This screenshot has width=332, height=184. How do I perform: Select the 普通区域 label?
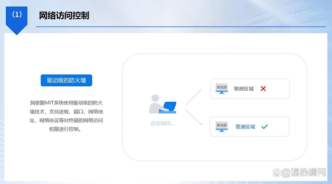pyautogui.click(x=245, y=127)
